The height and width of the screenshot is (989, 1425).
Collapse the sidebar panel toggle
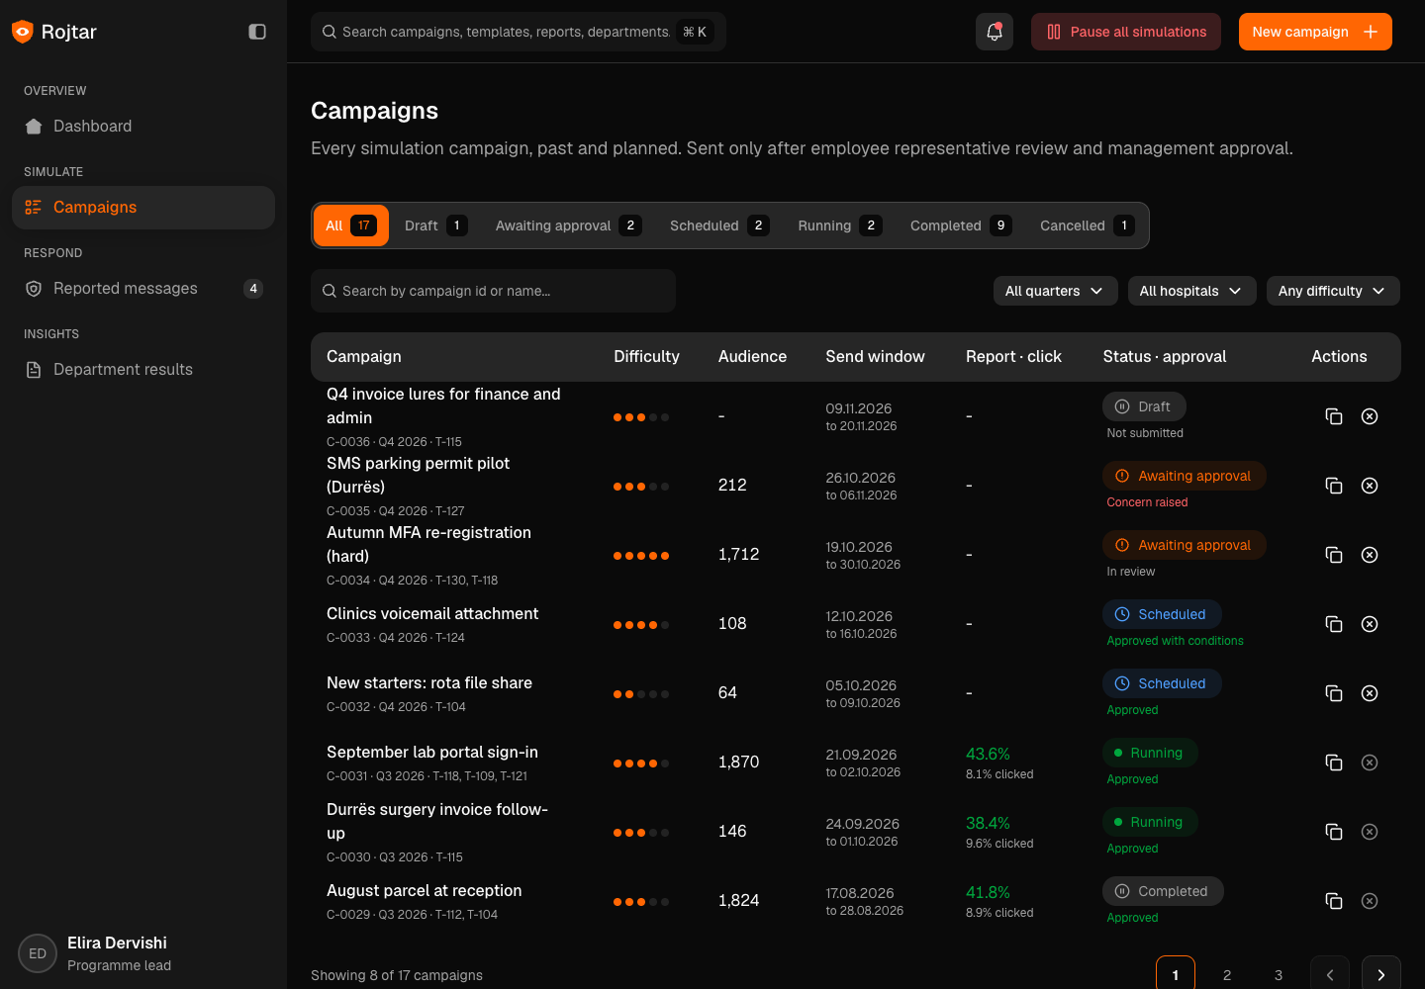pos(257,32)
